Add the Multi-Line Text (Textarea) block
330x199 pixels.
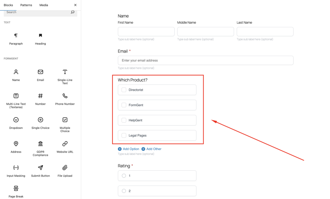[16, 101]
